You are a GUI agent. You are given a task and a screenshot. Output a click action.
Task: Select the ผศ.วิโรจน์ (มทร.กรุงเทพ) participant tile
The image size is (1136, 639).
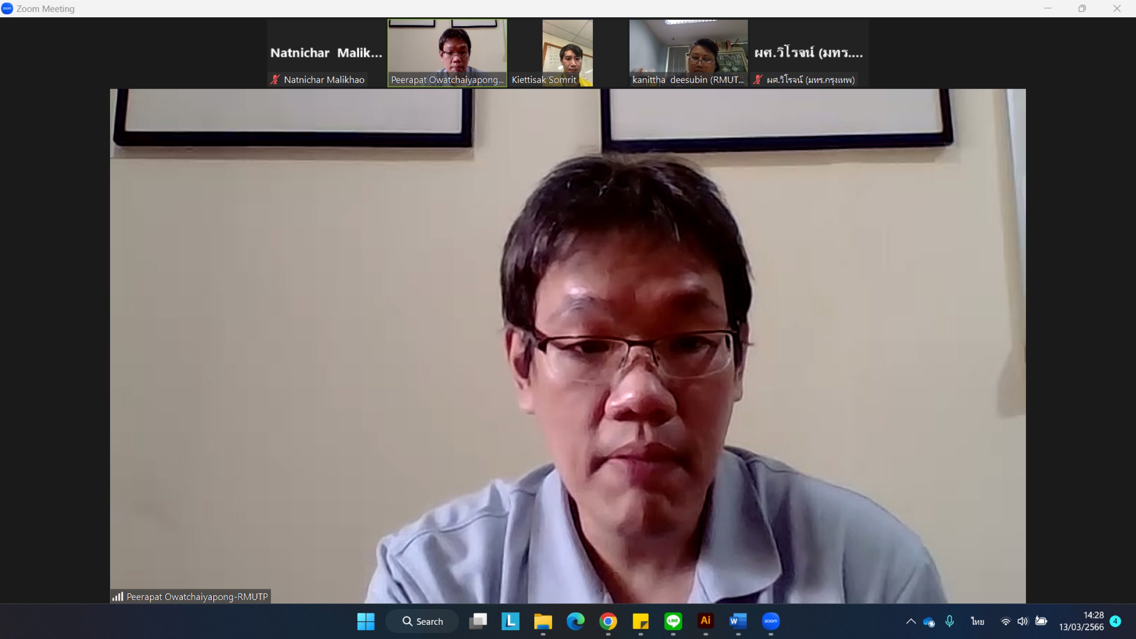click(809, 53)
